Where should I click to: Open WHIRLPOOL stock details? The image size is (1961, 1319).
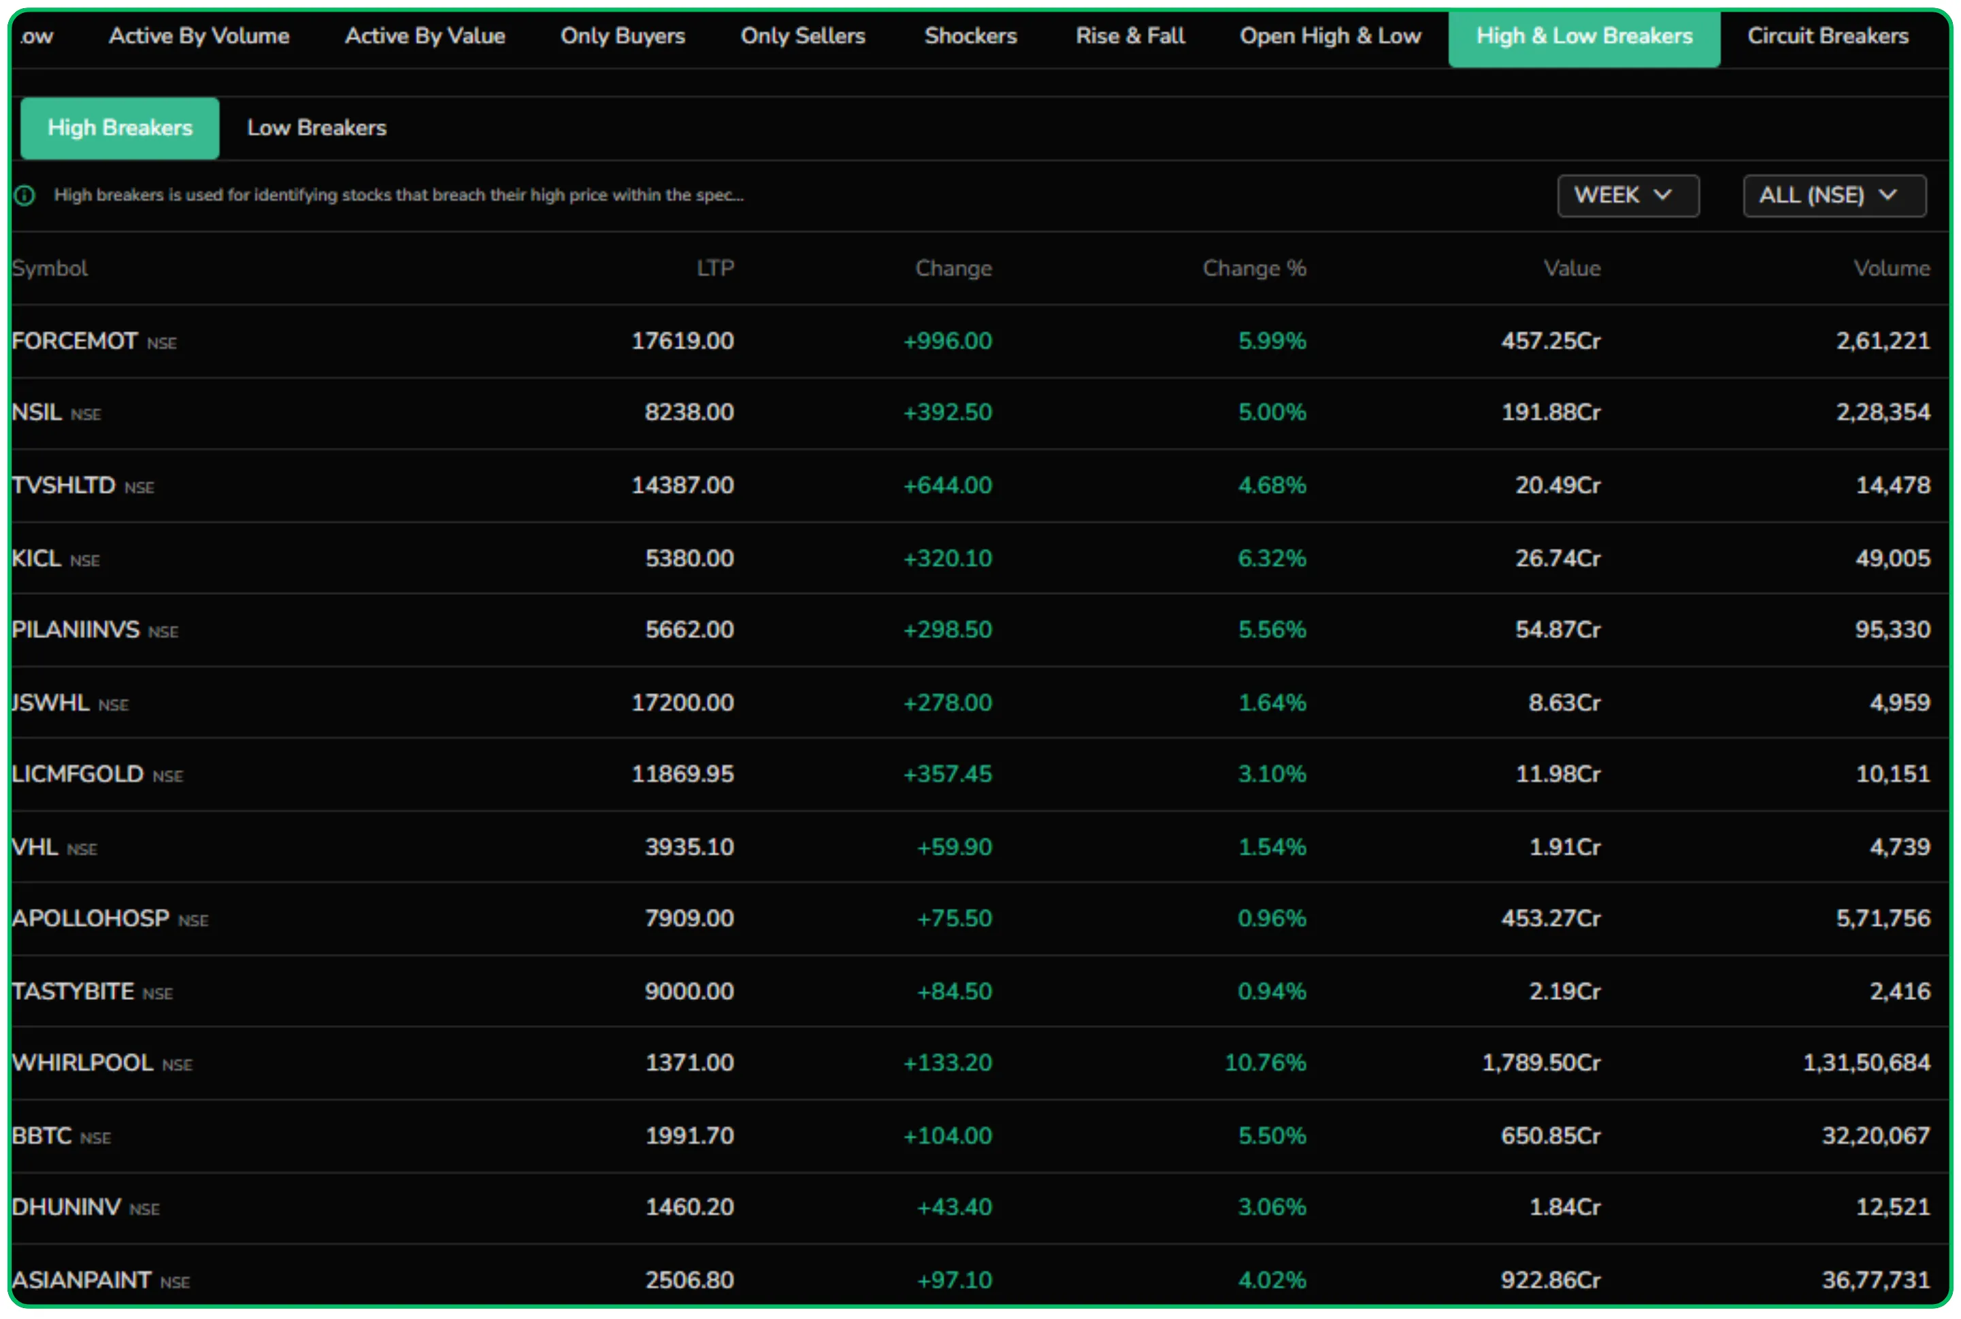pos(82,1063)
